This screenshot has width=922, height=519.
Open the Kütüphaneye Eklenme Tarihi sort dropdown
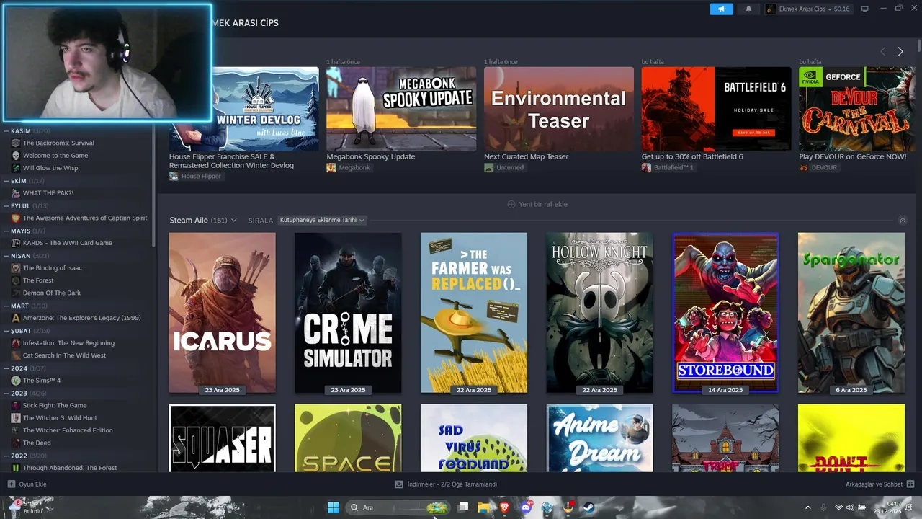322,220
